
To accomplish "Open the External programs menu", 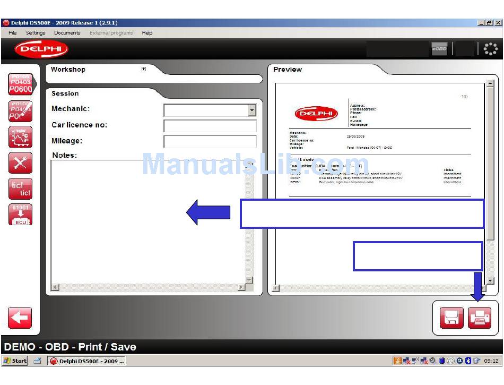I will (111, 33).
